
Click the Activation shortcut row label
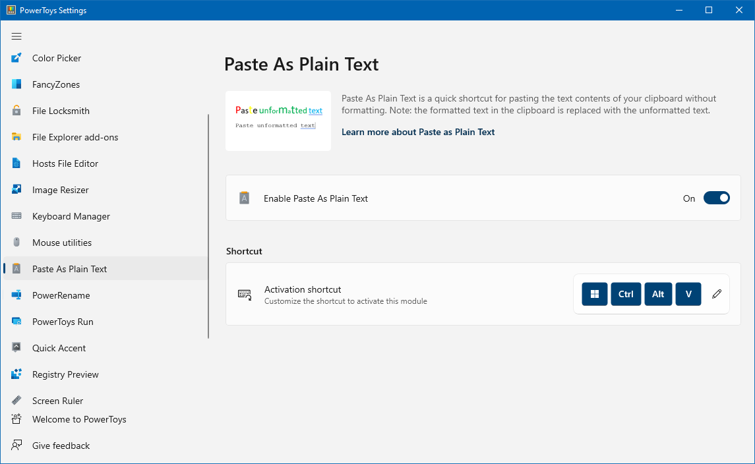click(303, 289)
